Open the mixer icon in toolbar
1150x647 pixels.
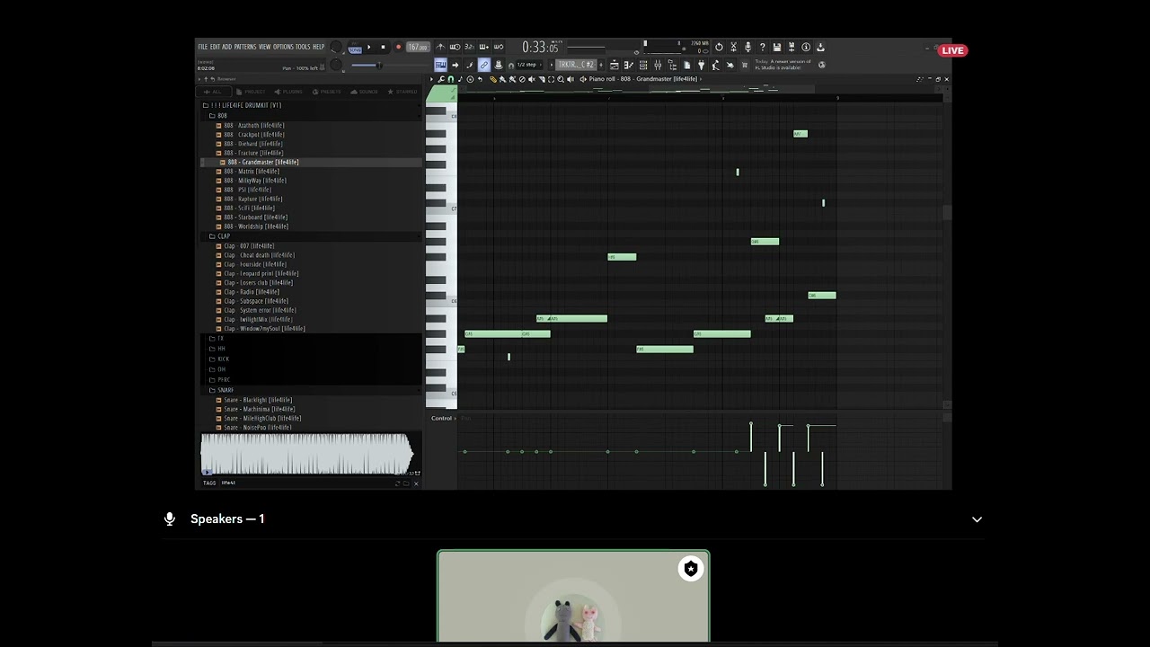coord(658,65)
